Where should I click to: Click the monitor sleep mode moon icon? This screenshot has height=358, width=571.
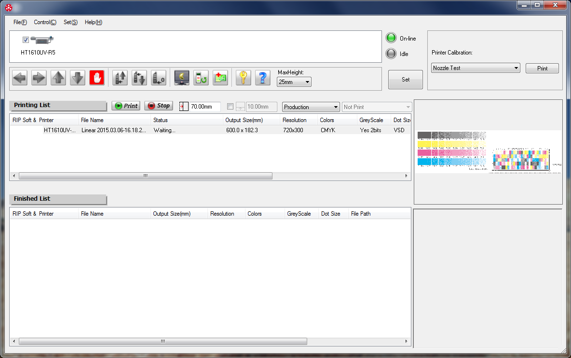(182, 78)
